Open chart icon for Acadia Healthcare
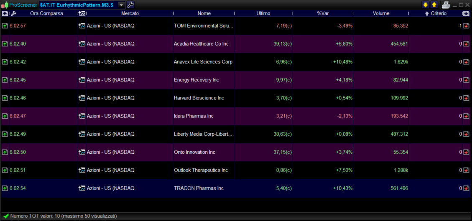Viewport: 472px width, 221px height. pos(82,44)
